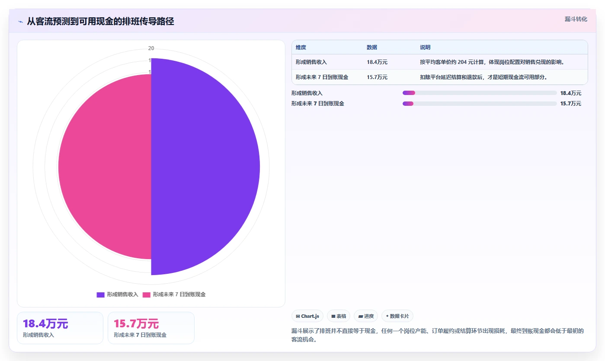Click the 表格 chip
605x361 pixels.
[x=339, y=316]
